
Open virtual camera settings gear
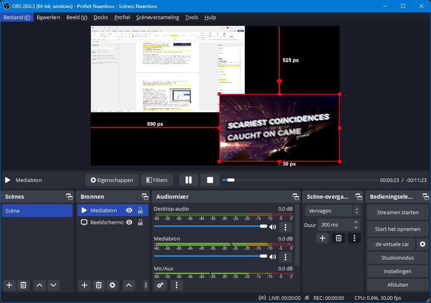pyautogui.click(x=423, y=244)
